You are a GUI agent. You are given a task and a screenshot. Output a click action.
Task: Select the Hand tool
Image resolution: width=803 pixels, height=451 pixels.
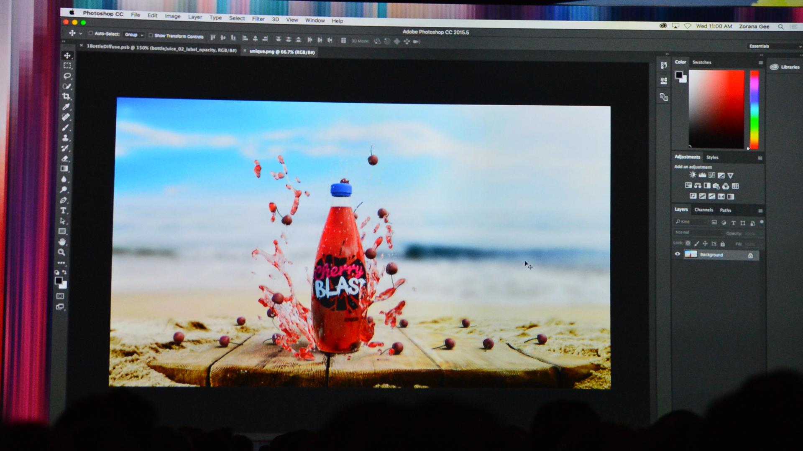(x=62, y=242)
